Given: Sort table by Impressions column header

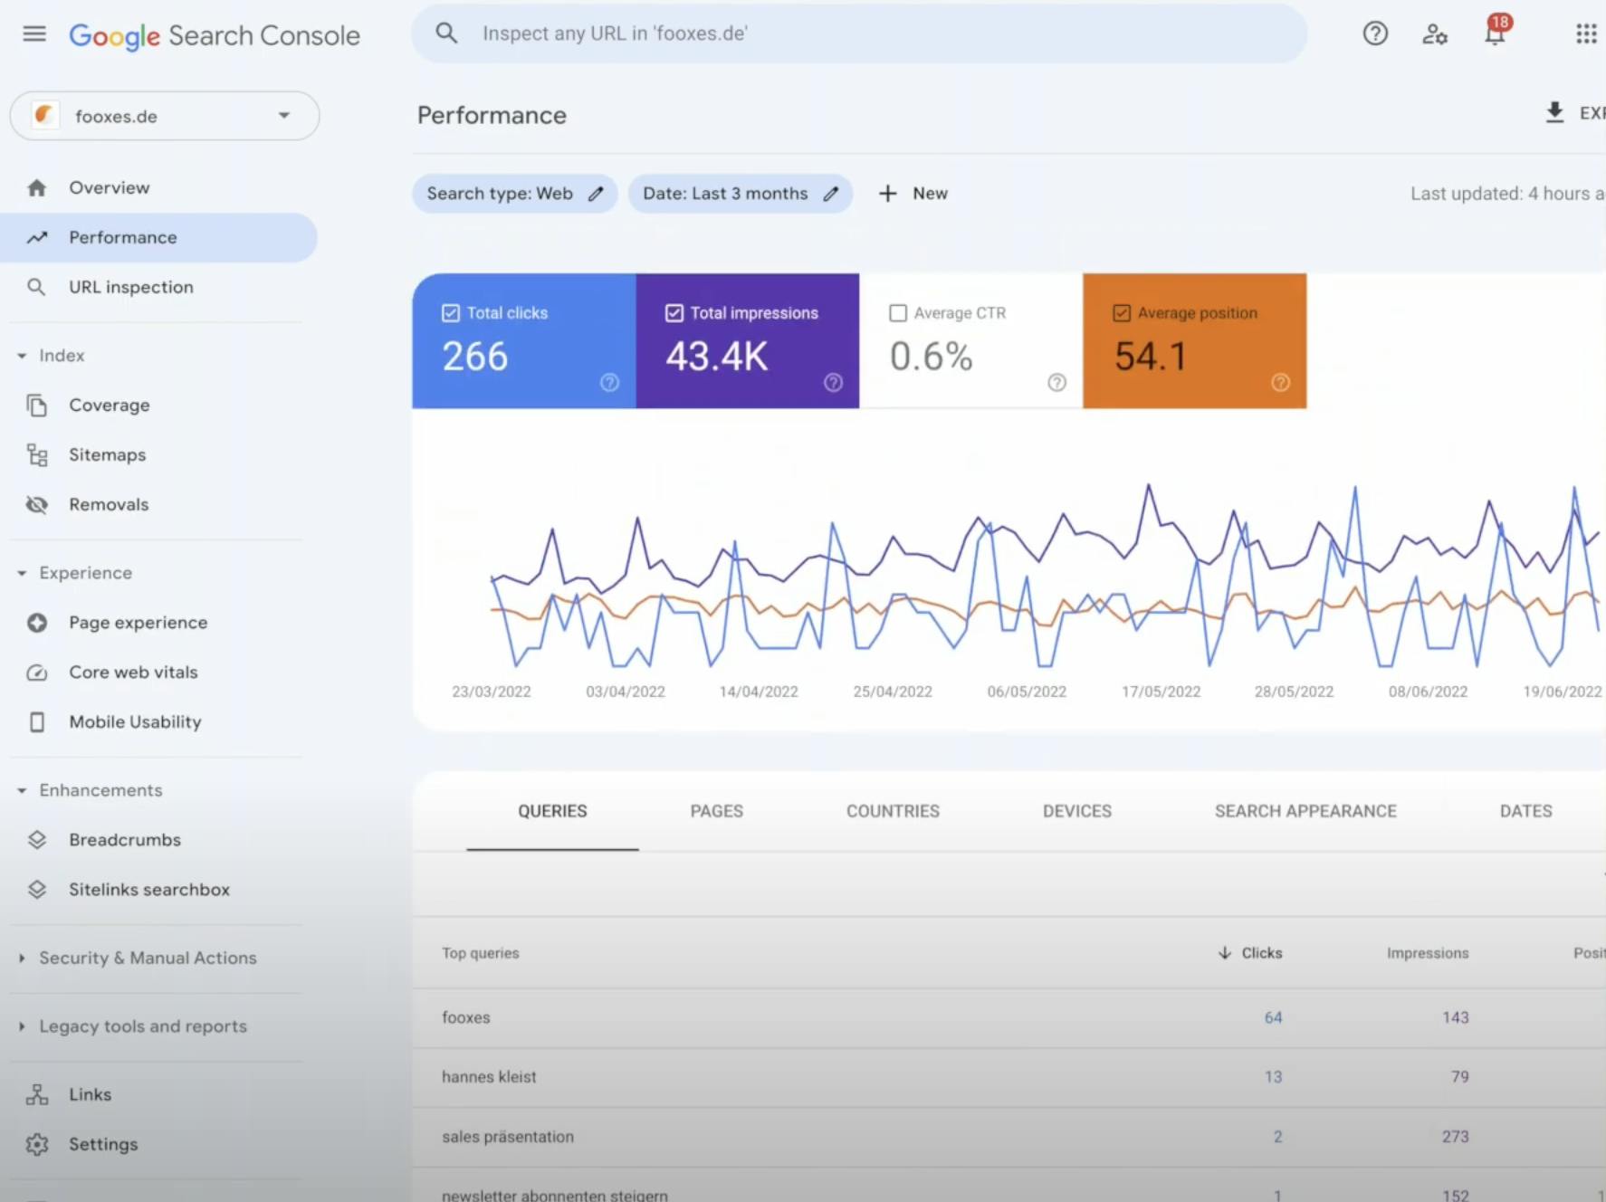Looking at the screenshot, I should tap(1428, 953).
